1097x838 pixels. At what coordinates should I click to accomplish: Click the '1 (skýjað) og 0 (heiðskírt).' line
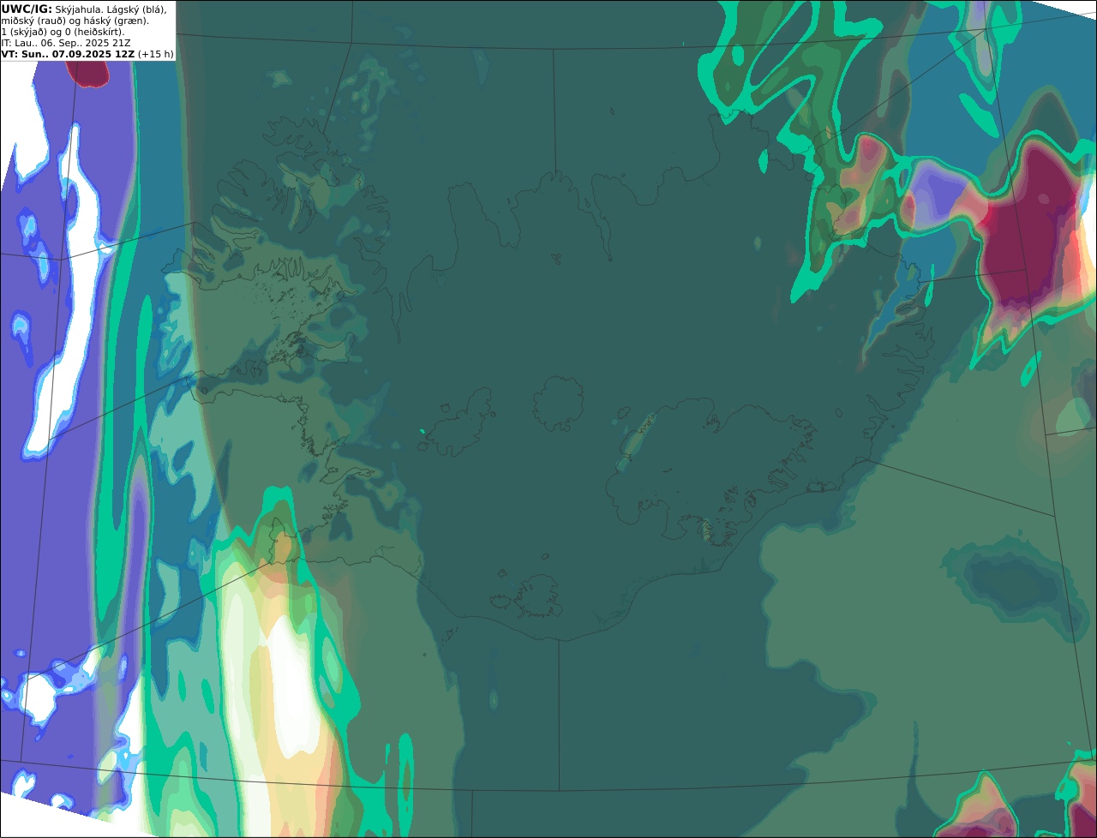click(x=63, y=32)
